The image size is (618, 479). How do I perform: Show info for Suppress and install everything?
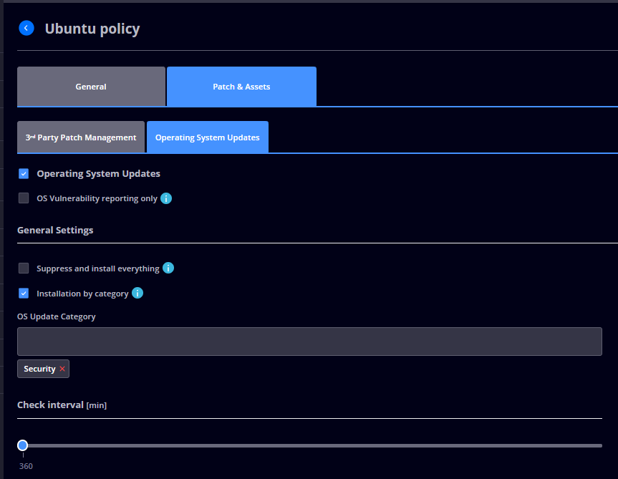[168, 268]
